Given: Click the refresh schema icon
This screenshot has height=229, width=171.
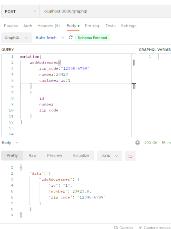Looking at the screenshot, I should tap(71, 38).
